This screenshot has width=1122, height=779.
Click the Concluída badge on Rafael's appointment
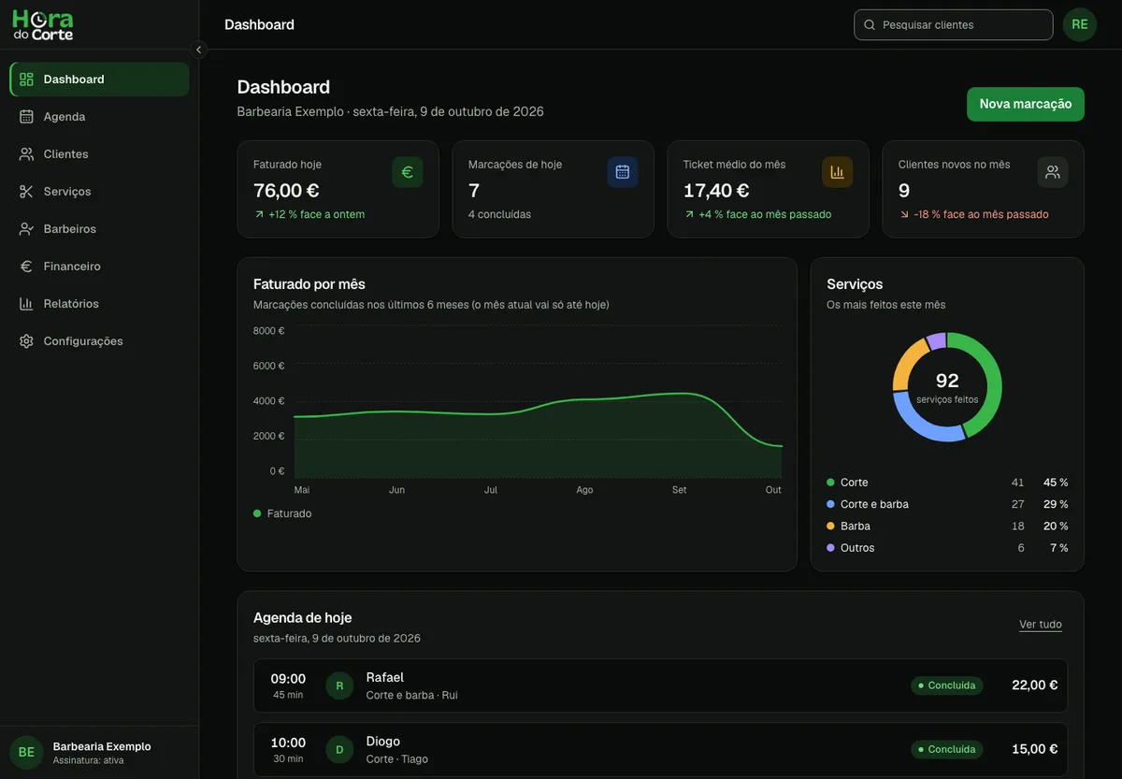947,685
